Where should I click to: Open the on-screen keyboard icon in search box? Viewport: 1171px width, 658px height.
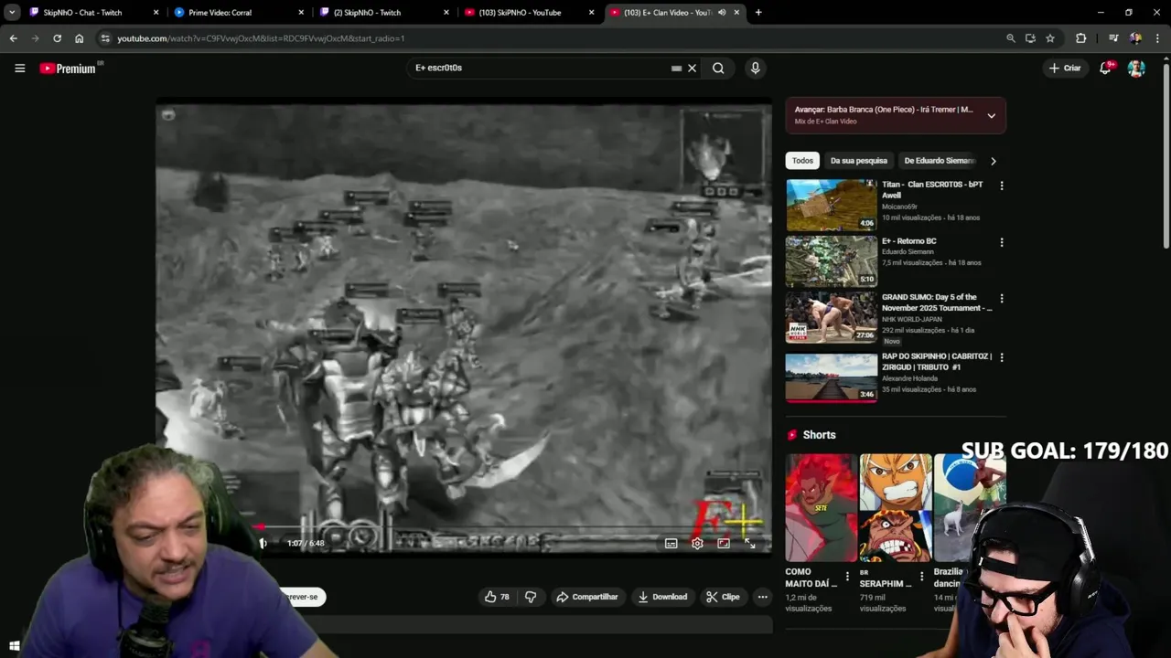(676, 68)
